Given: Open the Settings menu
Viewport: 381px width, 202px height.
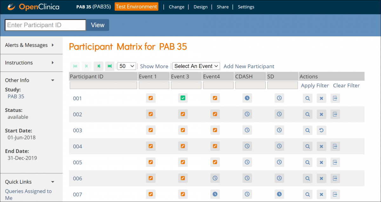Looking at the screenshot, I should [x=246, y=7].
